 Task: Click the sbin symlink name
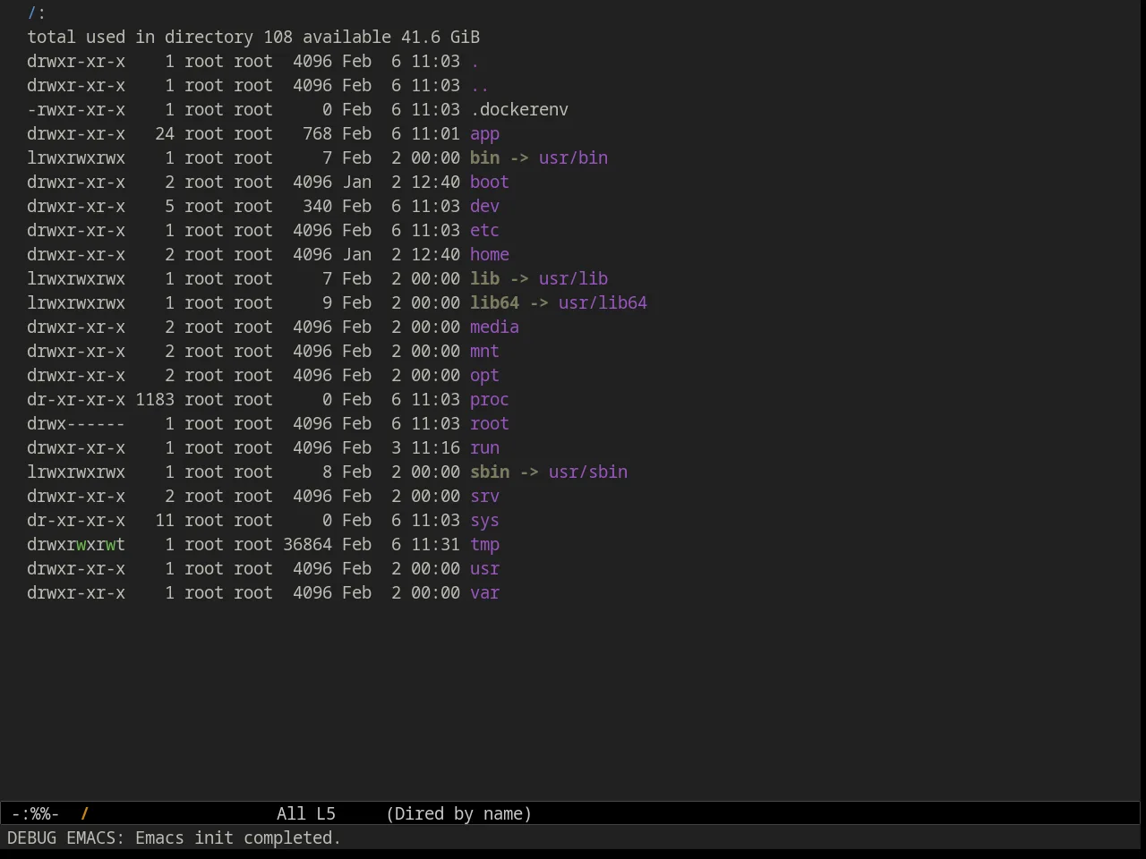(x=489, y=472)
